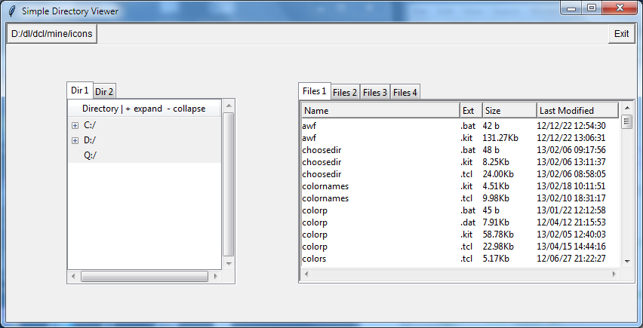Click the file list scroll-right arrow
Viewport: 643px width, 328px height.
[x=614, y=274]
